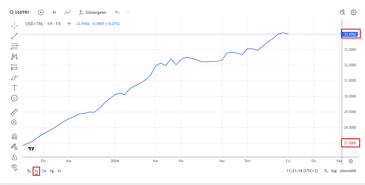Toggle magnet mode for drawings
Viewport: 365px width, 185px height.
point(14,136)
